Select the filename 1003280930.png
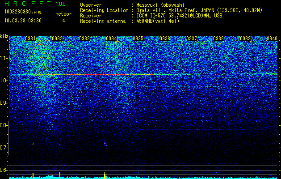 tap(23, 12)
